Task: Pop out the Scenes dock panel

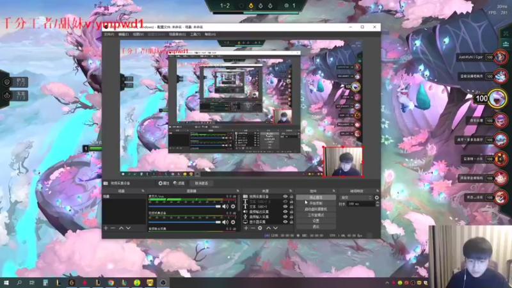Action: [143, 191]
